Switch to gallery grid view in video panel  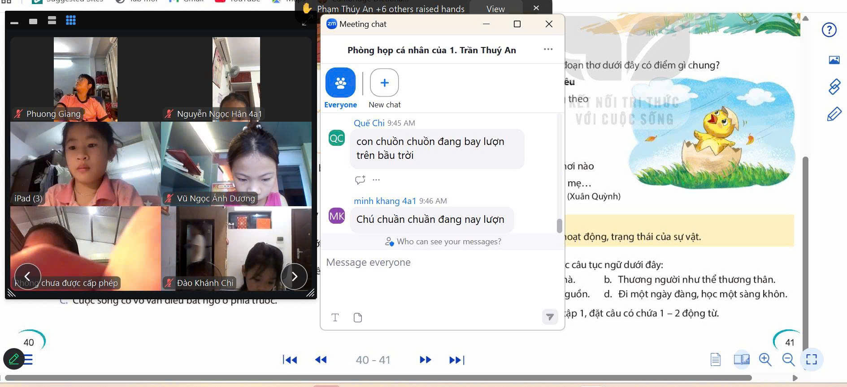tap(71, 21)
